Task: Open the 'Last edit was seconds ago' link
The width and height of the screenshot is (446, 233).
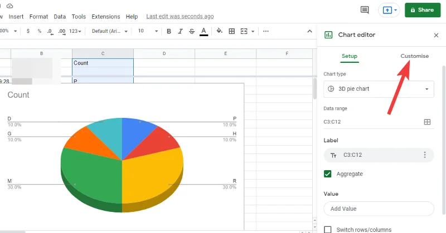Action: (x=180, y=17)
